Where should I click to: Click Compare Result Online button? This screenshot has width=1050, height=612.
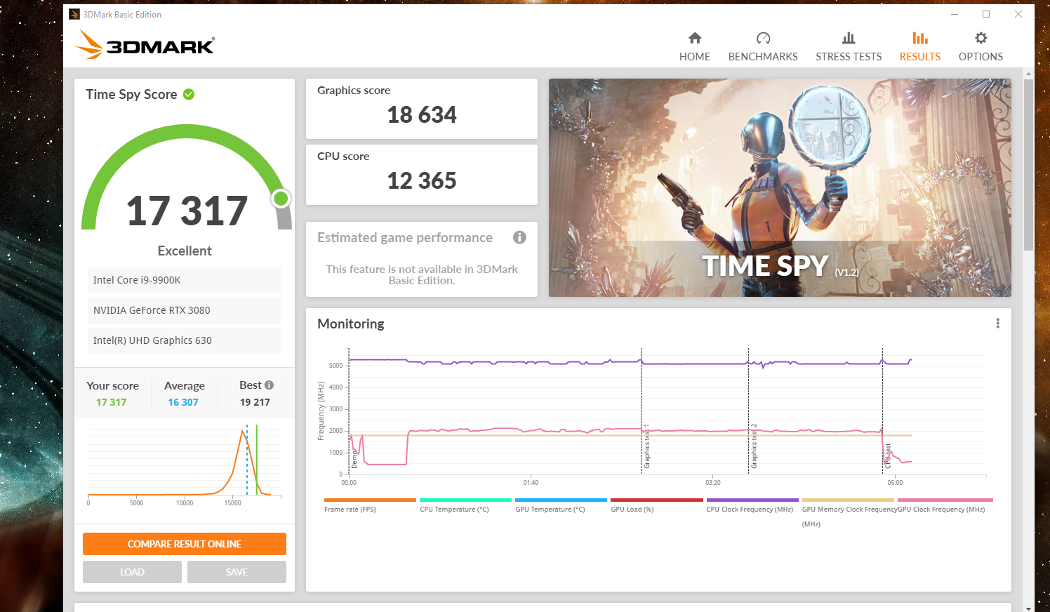coord(185,544)
